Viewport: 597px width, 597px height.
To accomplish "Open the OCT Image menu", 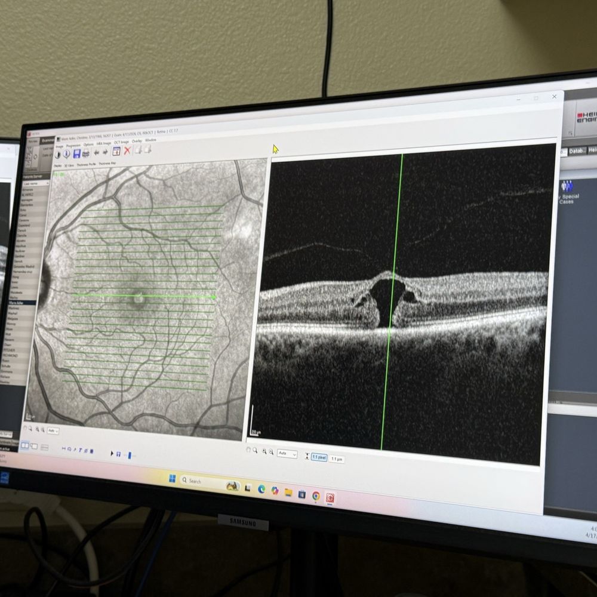I will [x=121, y=142].
